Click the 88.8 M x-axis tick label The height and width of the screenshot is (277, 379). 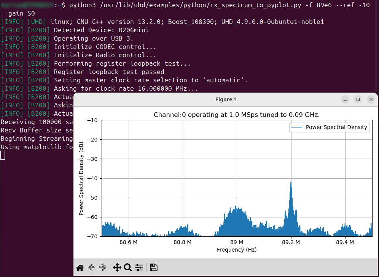(183, 242)
